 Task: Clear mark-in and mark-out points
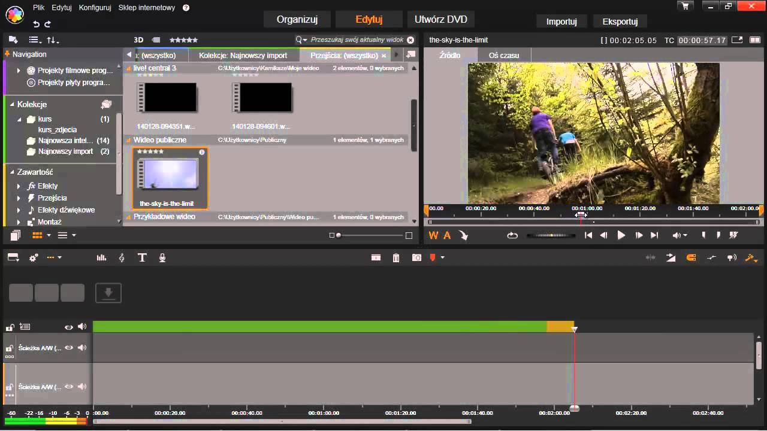point(733,235)
